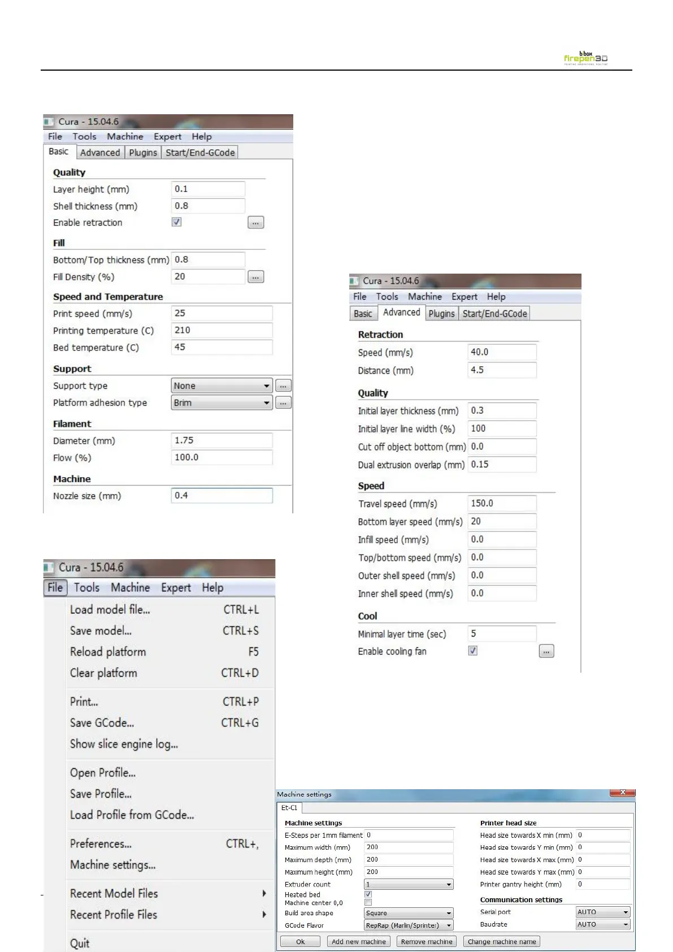Toggle Enable cooling fan checkbox

(473, 651)
